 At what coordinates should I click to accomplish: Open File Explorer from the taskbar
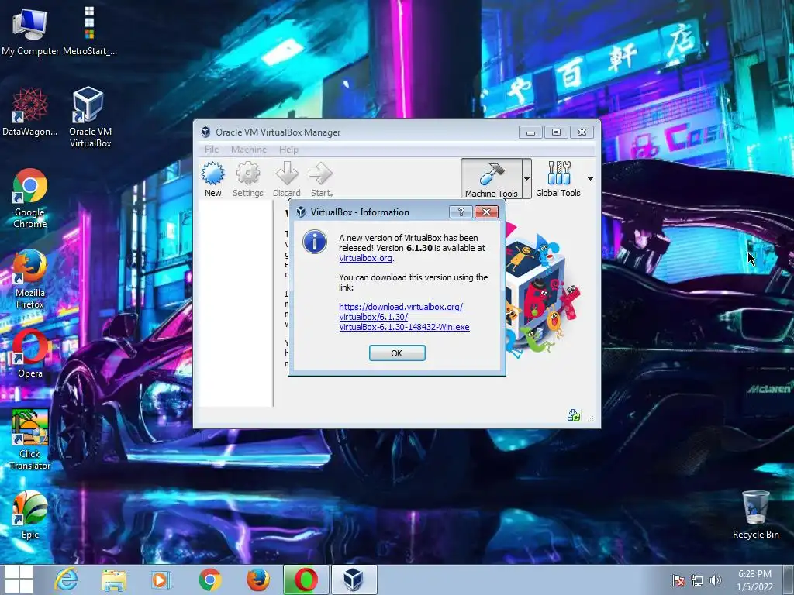coord(114,580)
